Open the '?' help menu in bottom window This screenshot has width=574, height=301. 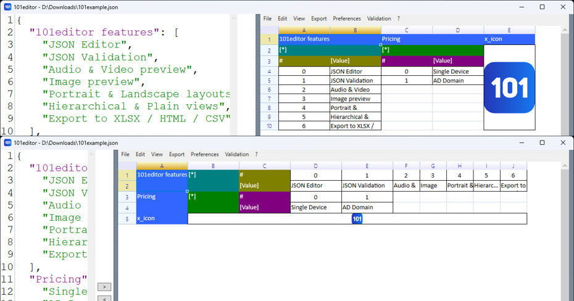[x=256, y=154]
